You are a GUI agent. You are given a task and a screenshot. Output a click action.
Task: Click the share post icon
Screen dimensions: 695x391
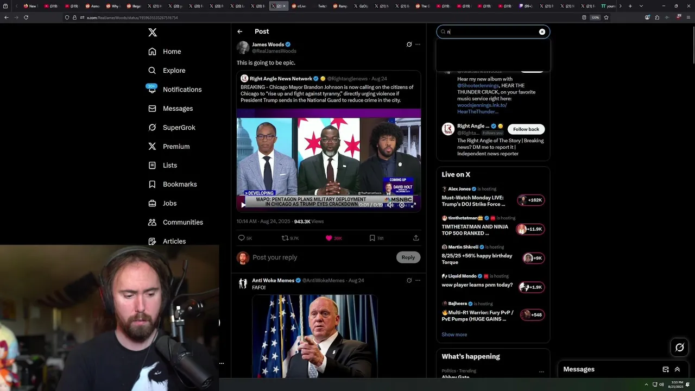pyautogui.click(x=416, y=238)
